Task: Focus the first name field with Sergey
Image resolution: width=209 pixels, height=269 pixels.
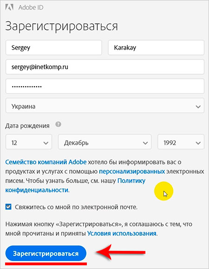Action: pos(53,47)
